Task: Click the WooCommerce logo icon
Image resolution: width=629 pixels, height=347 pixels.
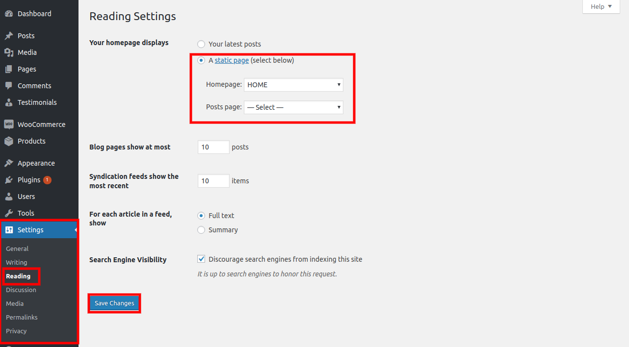Action: 9,124
